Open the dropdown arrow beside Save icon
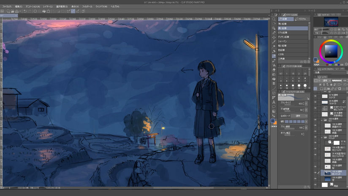The image size is (348, 196). pyautogui.click(x=20, y=11)
